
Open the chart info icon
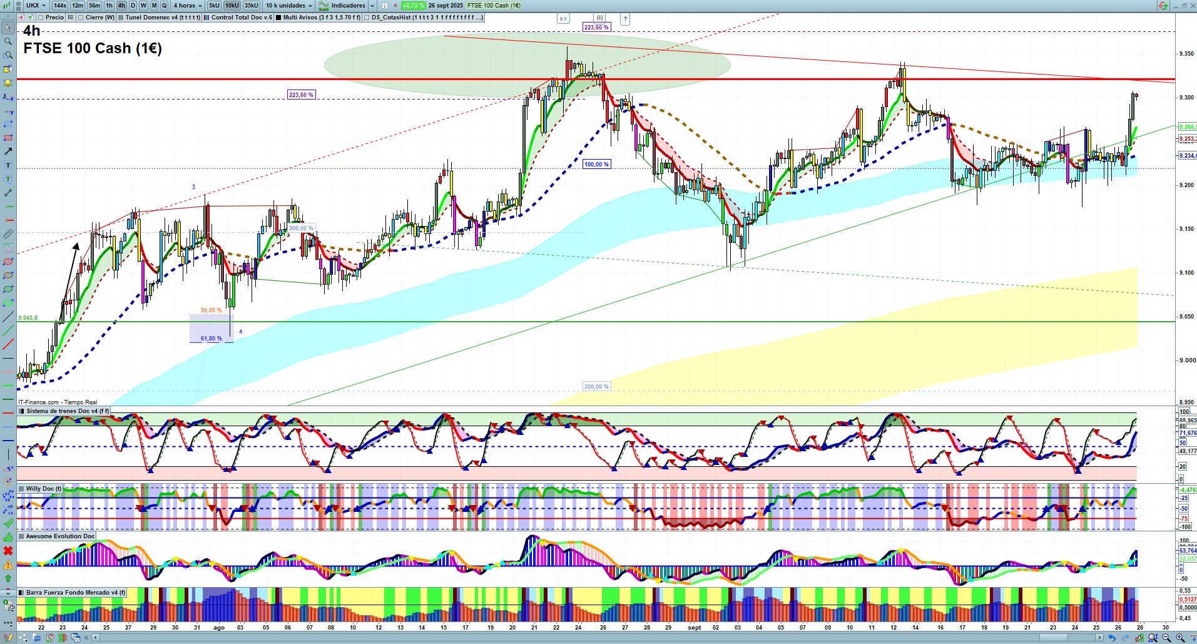coord(385,6)
